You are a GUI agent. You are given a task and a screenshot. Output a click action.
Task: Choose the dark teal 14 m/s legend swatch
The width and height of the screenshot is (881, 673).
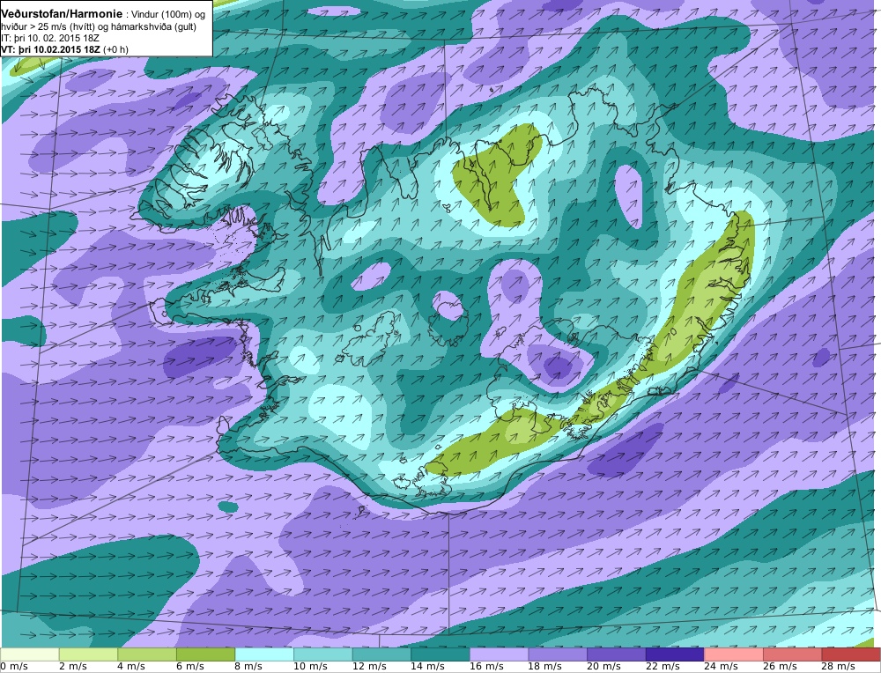[440, 655]
